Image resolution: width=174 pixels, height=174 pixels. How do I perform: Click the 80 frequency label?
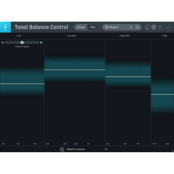point(18,144)
